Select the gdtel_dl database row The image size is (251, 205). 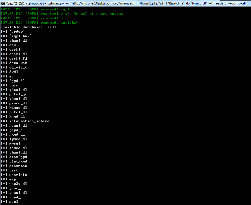[14, 90]
